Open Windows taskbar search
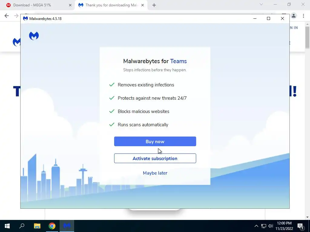The image size is (310, 232). 22,226
